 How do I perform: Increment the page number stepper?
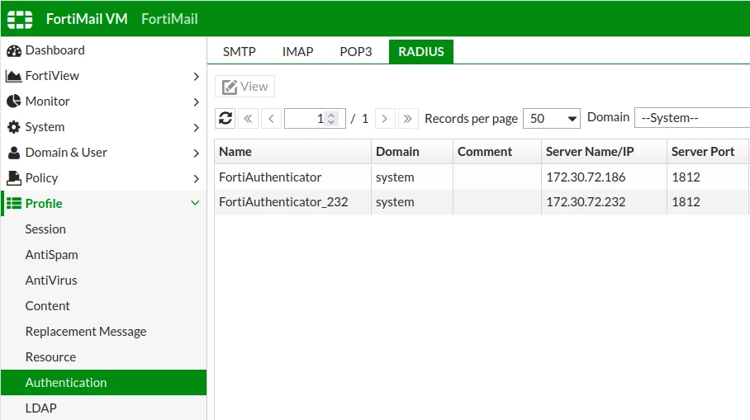pyautogui.click(x=331, y=115)
